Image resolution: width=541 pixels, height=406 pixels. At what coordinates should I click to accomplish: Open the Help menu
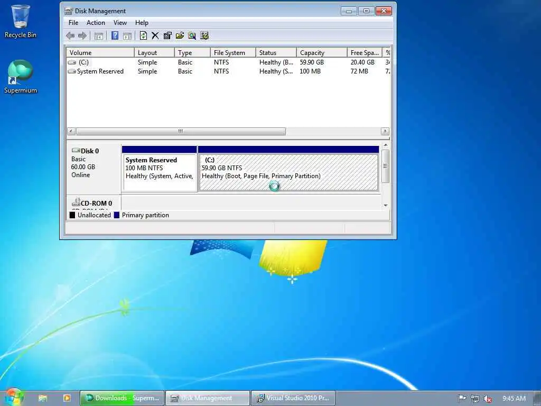(142, 23)
